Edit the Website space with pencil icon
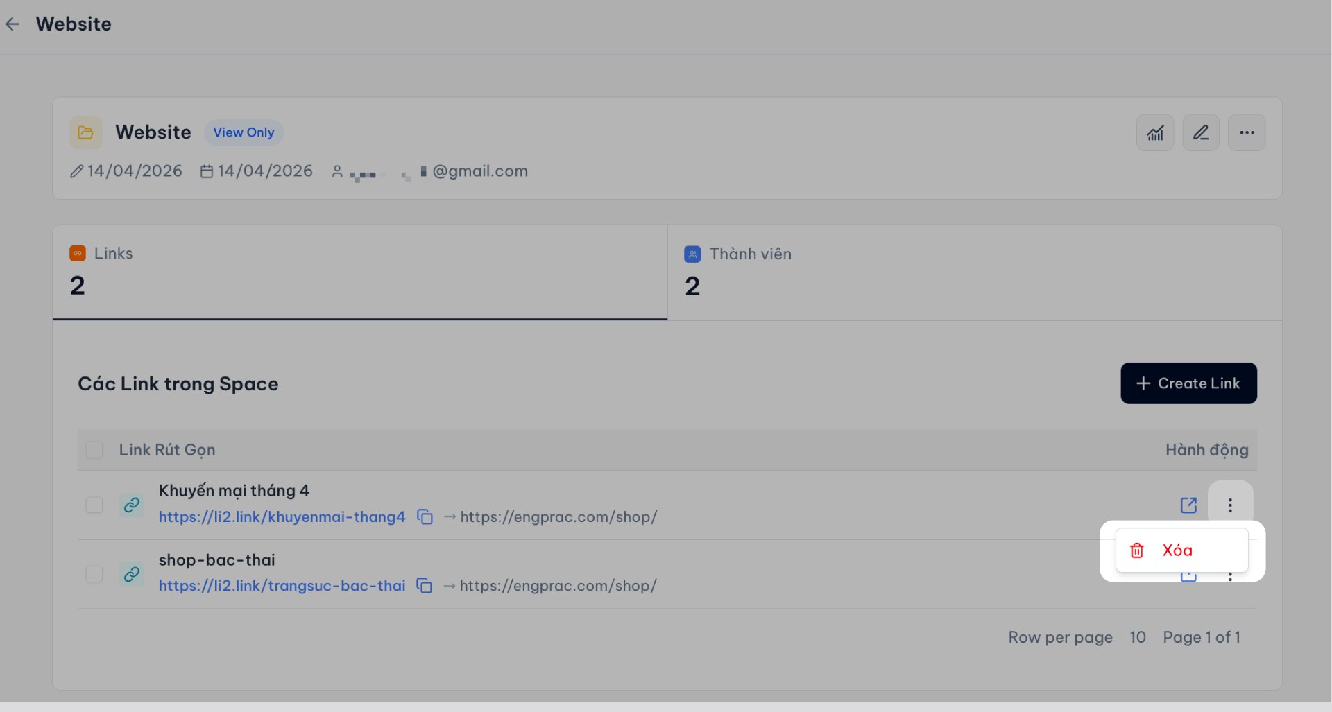The width and height of the screenshot is (1332, 712). coord(1201,133)
